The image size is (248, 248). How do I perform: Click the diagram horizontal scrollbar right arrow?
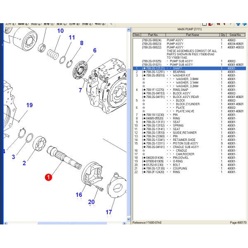pos(124,222)
